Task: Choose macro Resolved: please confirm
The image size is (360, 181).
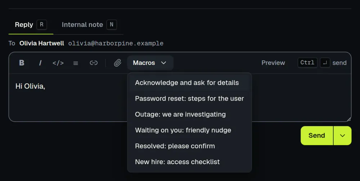Action: pyautogui.click(x=189, y=146)
